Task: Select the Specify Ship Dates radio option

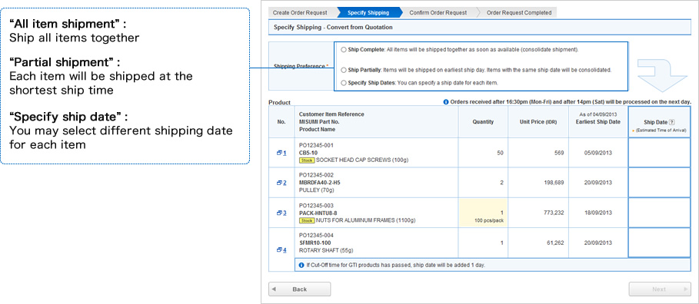Action: [x=343, y=83]
